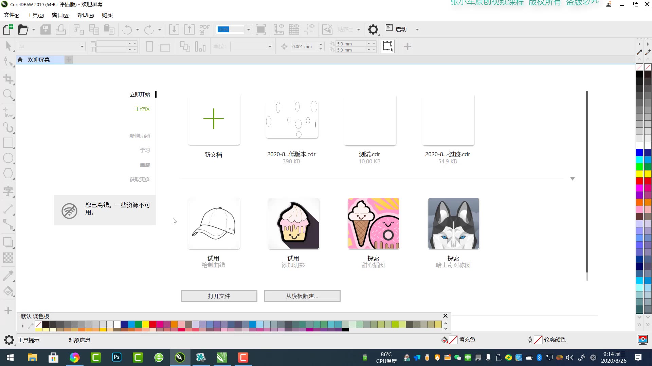Click the New document toolbar icon

[x=8, y=29]
